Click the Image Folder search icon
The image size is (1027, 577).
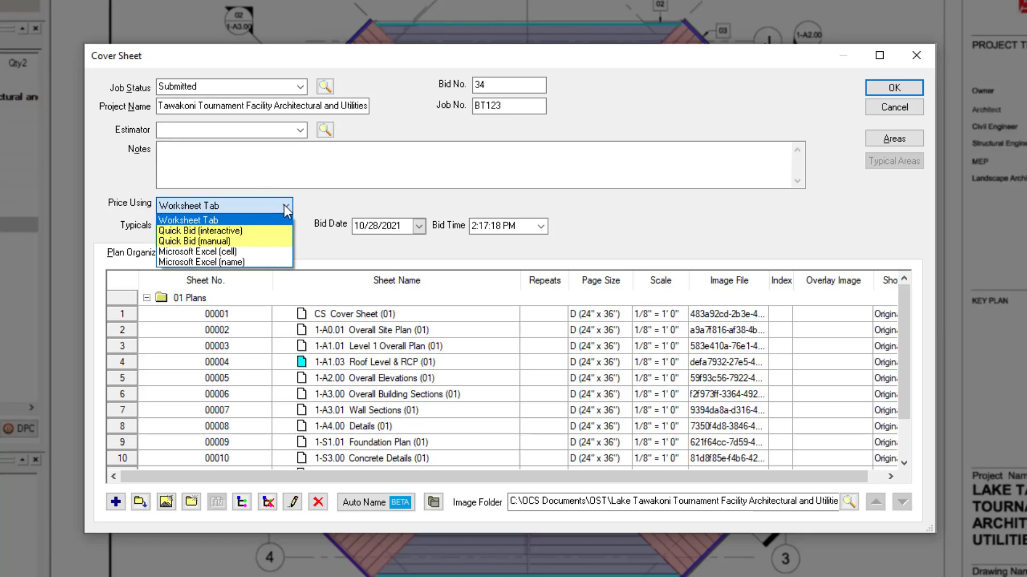coord(850,502)
